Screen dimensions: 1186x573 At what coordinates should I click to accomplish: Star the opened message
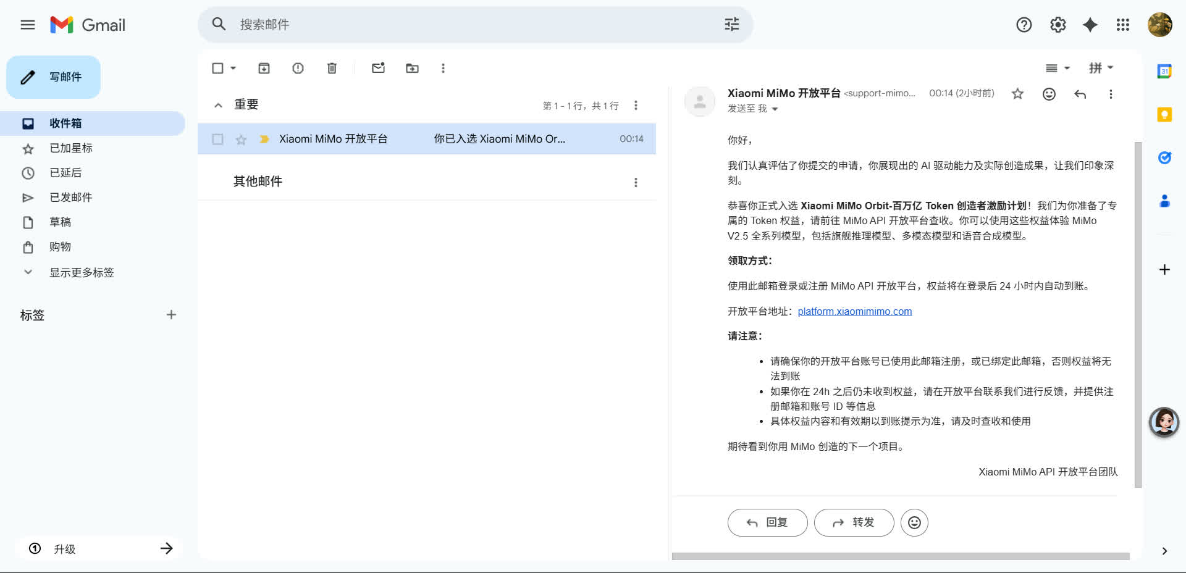1017,94
